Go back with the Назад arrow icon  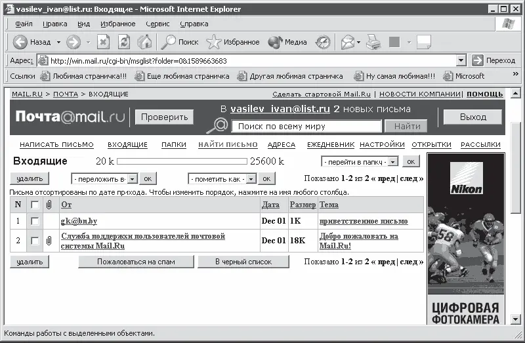[x=20, y=42]
